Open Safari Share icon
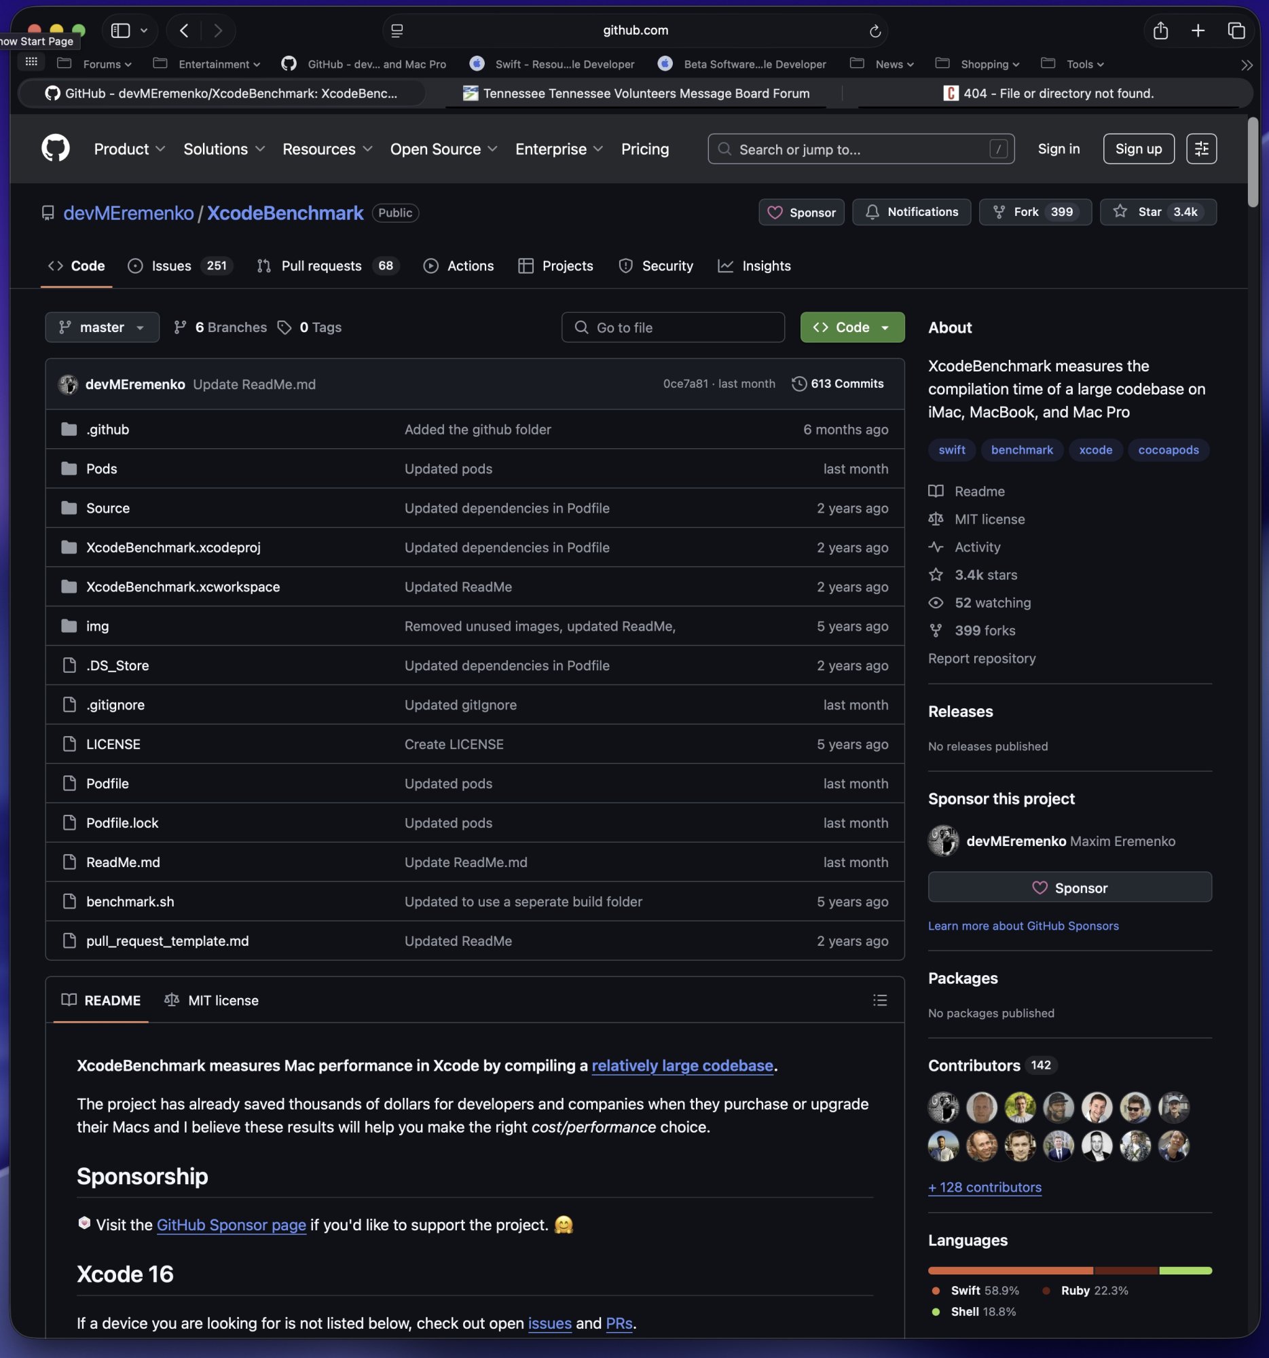Screen dimensions: 1269x1358 click(1160, 31)
